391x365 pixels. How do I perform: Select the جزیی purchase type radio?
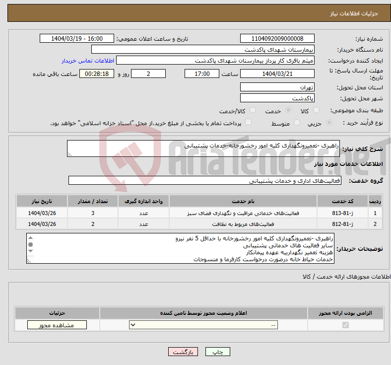[329, 123]
